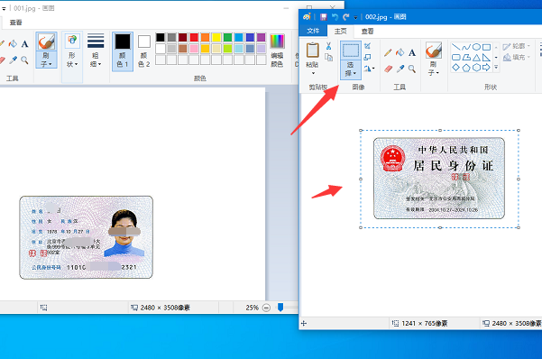Switch to 查看 tab in 001.jpg window
The height and width of the screenshot is (359, 542).
16,23
